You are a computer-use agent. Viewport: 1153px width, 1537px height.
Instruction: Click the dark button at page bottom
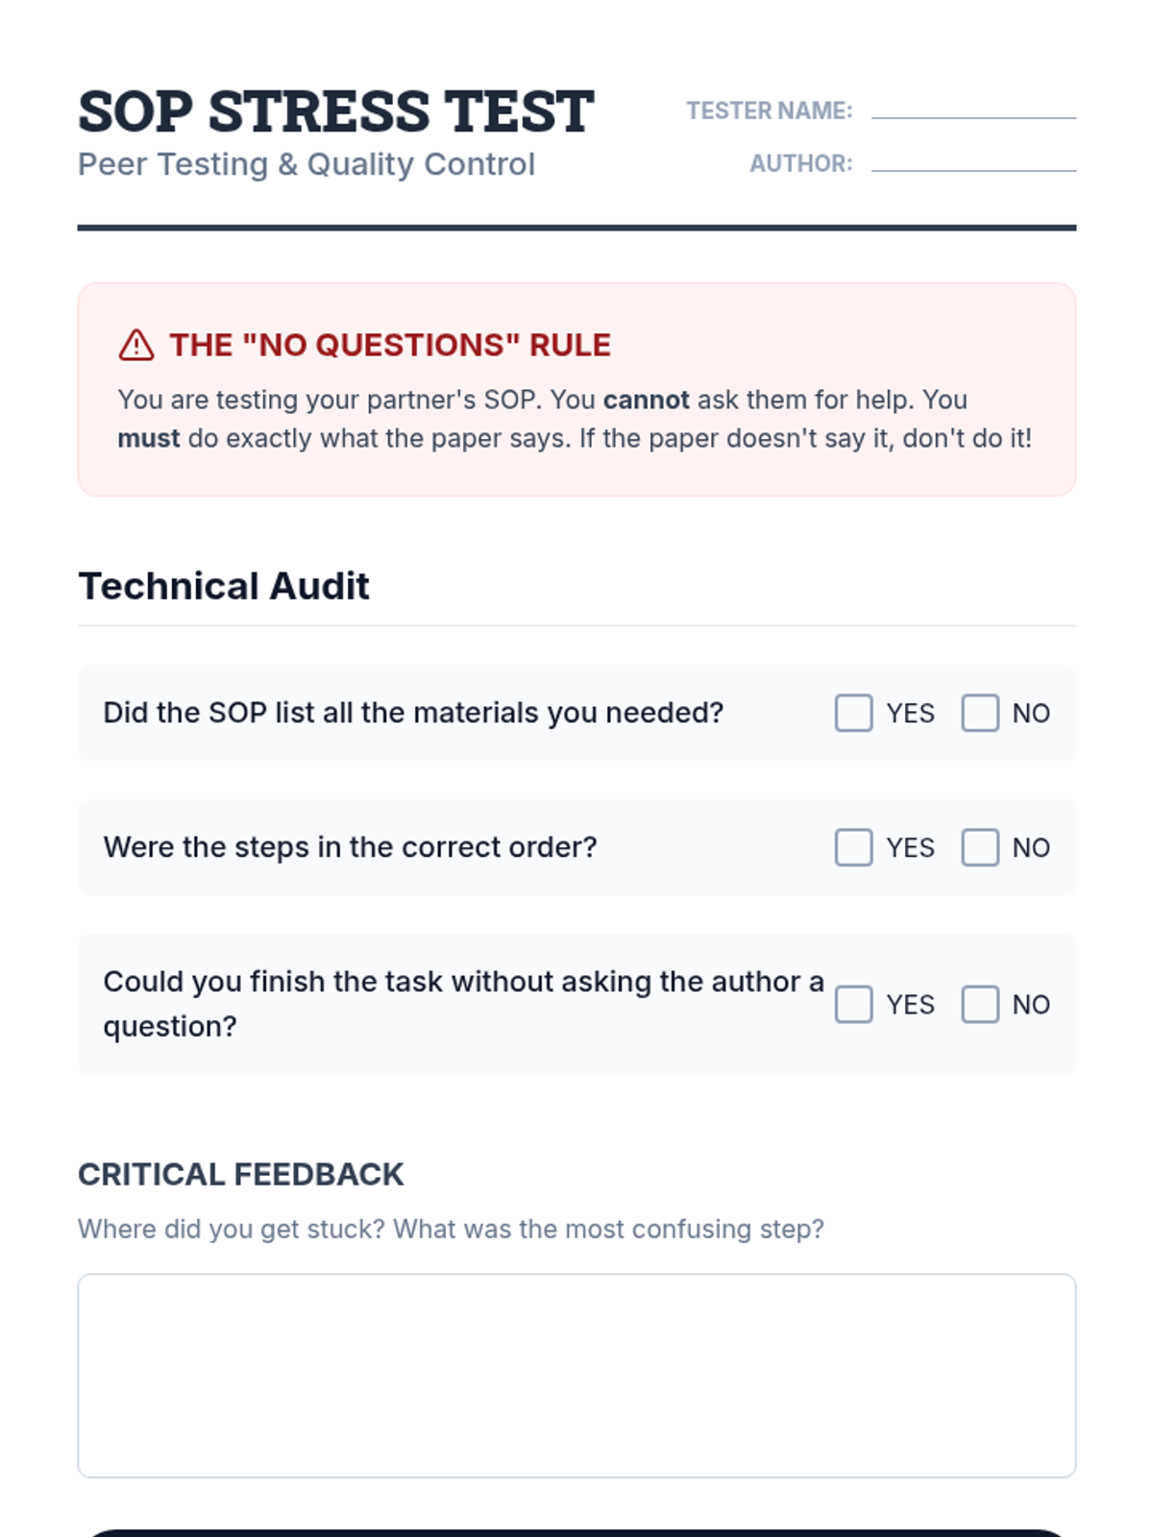tap(576, 1533)
